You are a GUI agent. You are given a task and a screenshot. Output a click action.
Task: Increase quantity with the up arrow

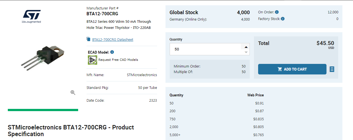(x=246, y=47)
